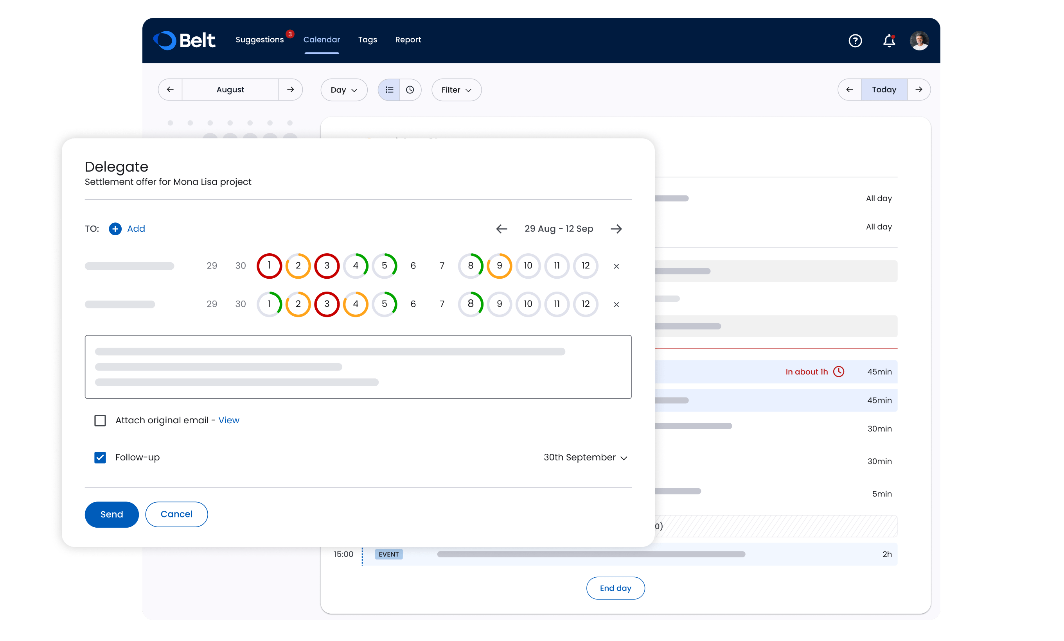Go to previous date range in Delegate dialog
Screen dimensions: 1064x641
[501, 229]
